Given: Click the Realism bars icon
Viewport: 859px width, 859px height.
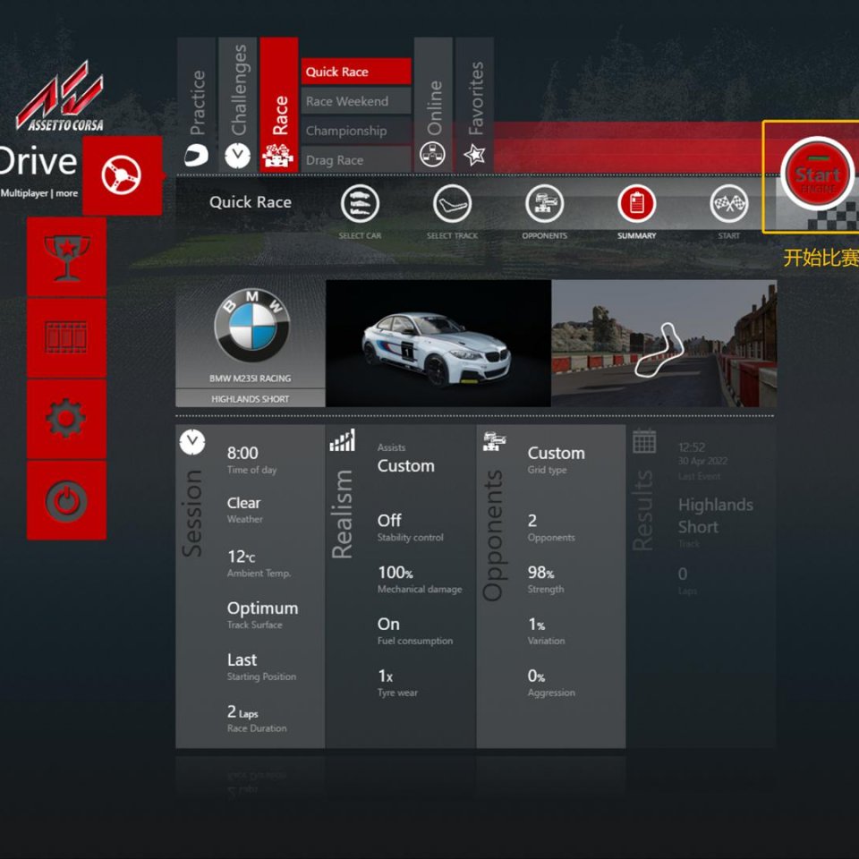Looking at the screenshot, I should coord(343,440).
